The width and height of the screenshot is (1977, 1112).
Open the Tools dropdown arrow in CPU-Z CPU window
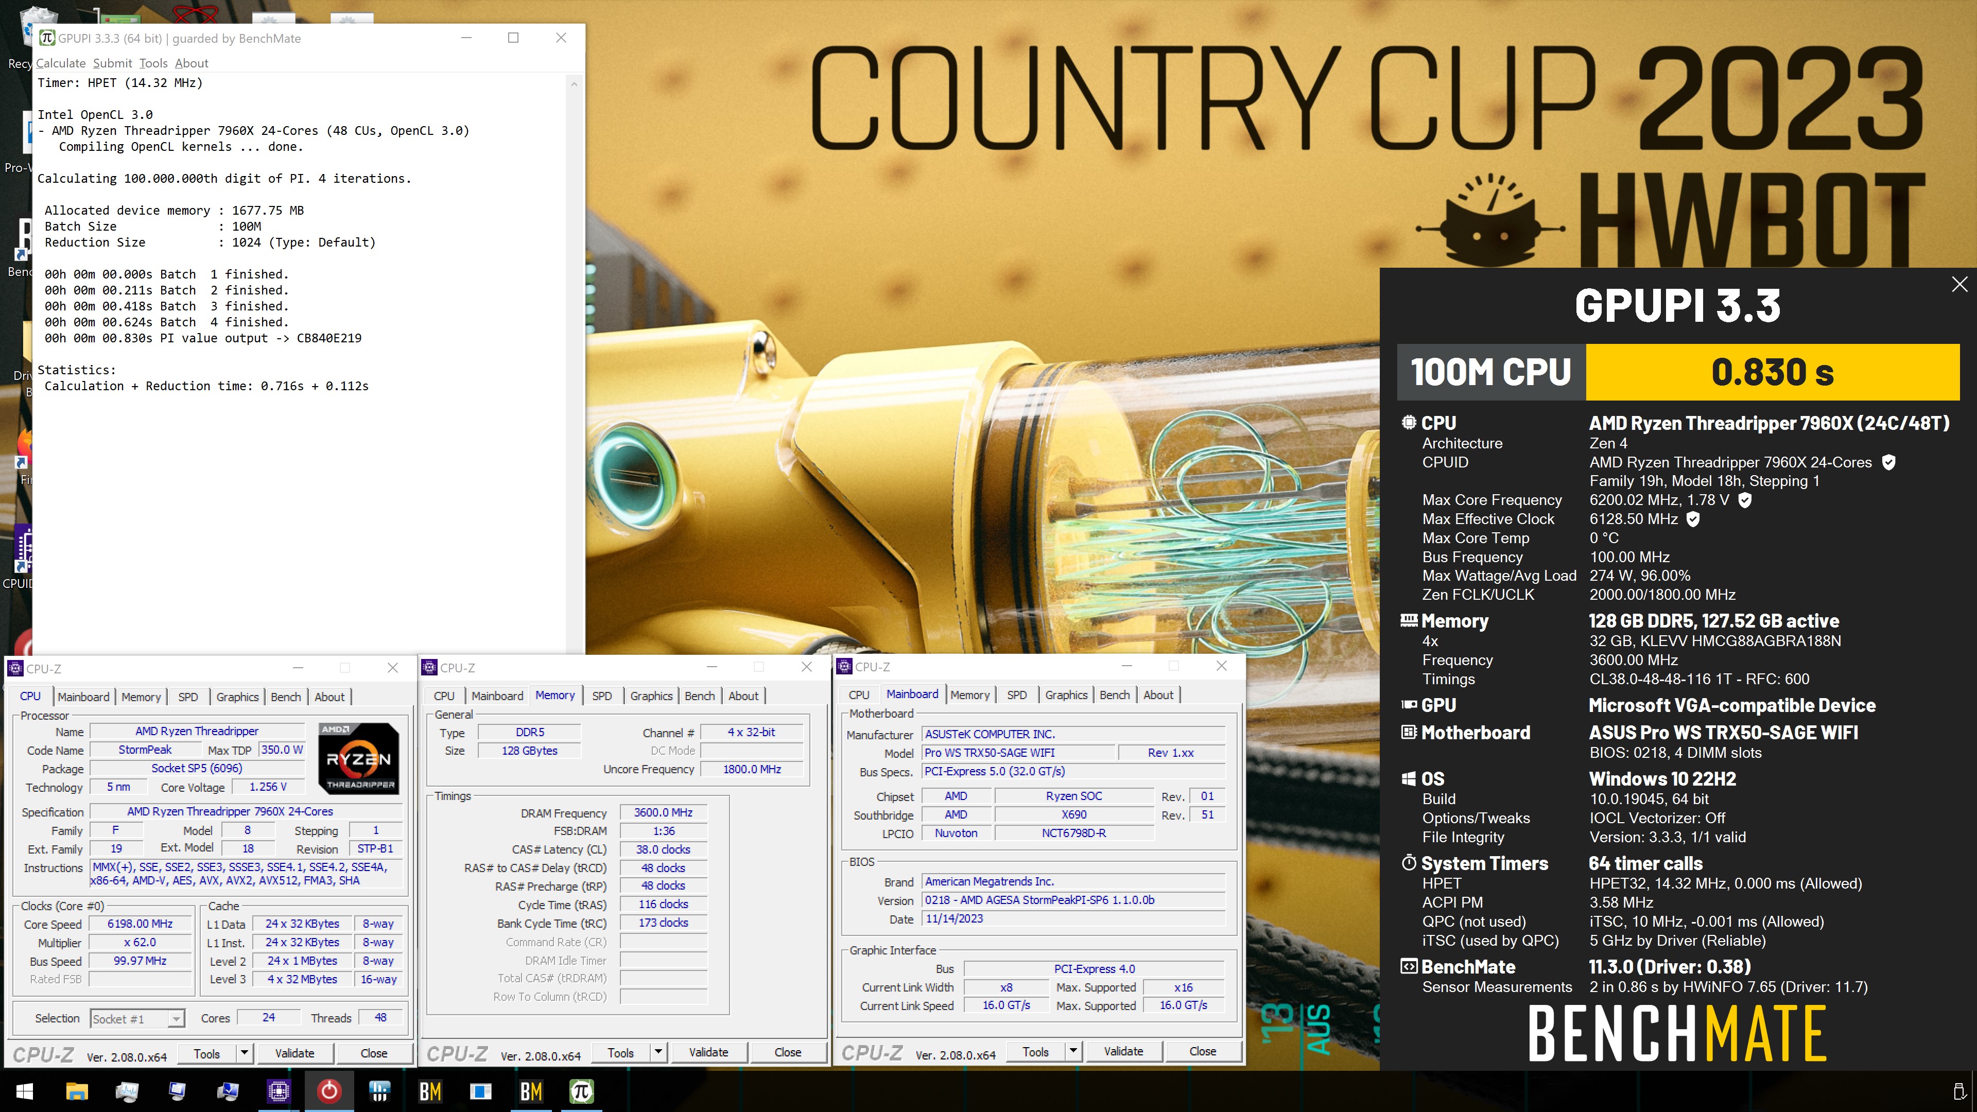[244, 1053]
